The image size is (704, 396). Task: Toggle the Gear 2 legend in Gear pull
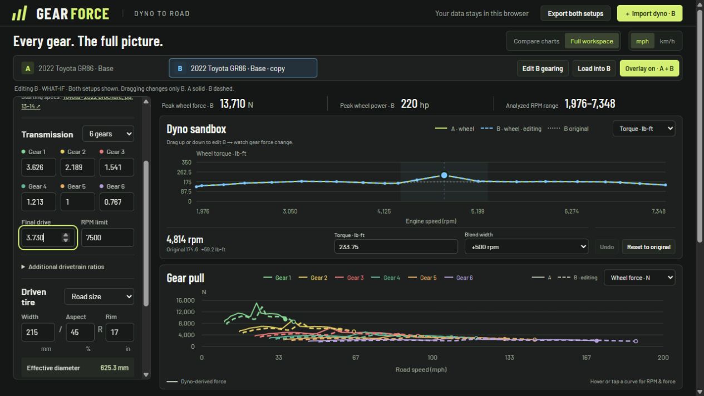[313, 278]
